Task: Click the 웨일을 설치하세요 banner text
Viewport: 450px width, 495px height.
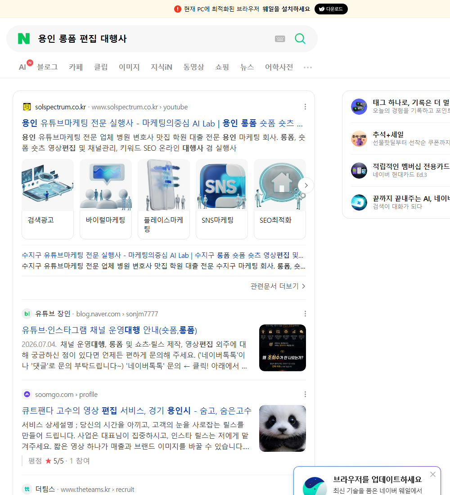Action: [x=286, y=9]
